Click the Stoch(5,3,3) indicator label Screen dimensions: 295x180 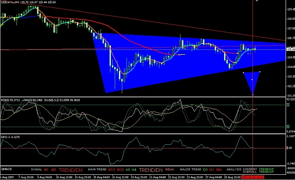click(62, 100)
